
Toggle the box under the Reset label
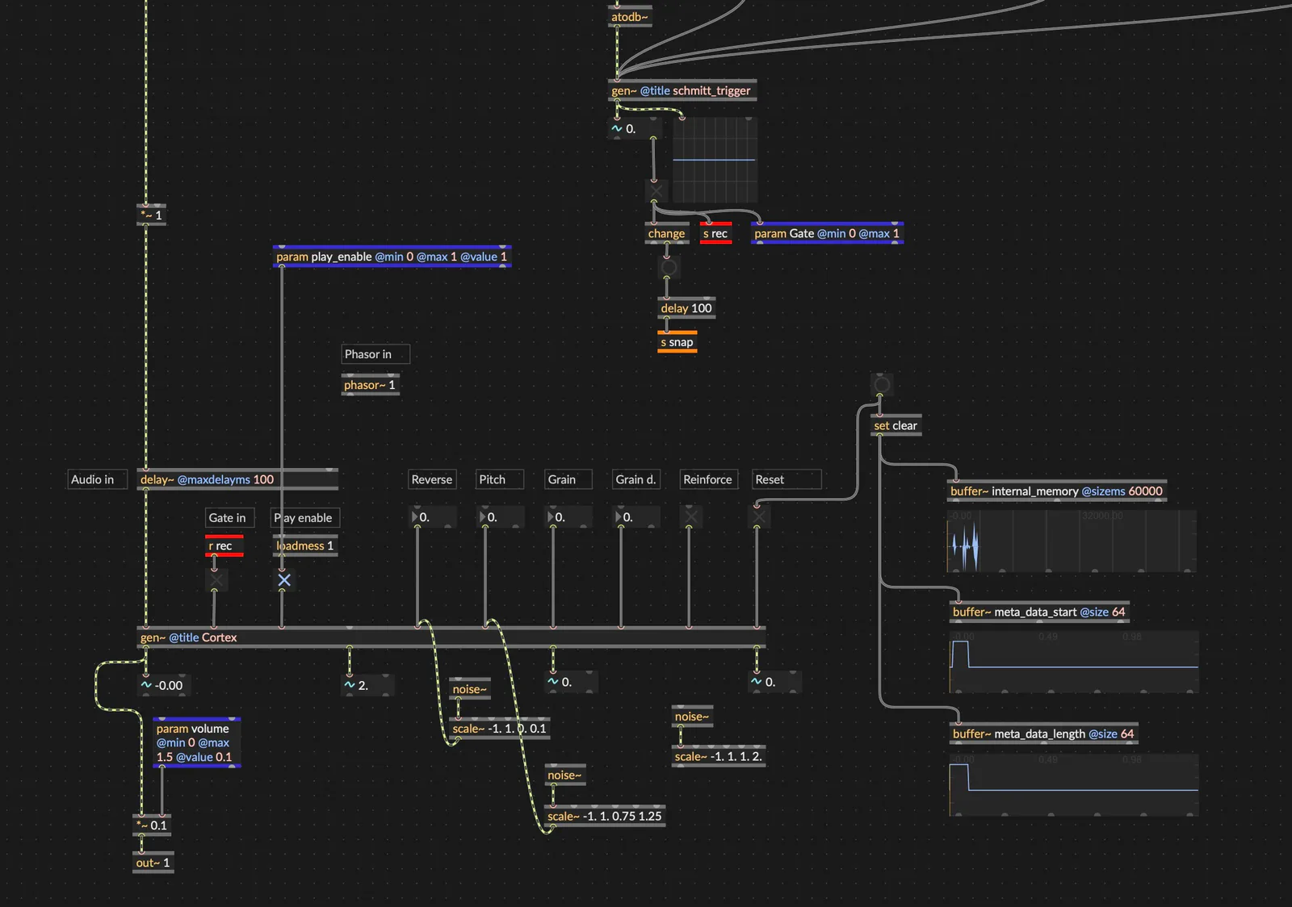pyautogui.click(x=759, y=516)
